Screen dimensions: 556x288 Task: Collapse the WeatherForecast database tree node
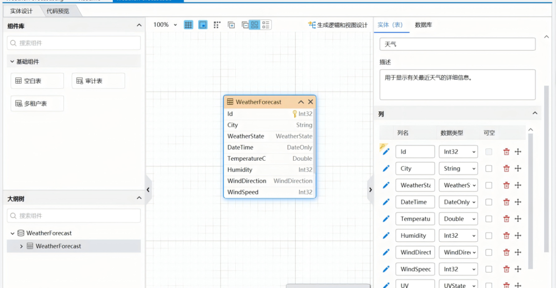12,233
